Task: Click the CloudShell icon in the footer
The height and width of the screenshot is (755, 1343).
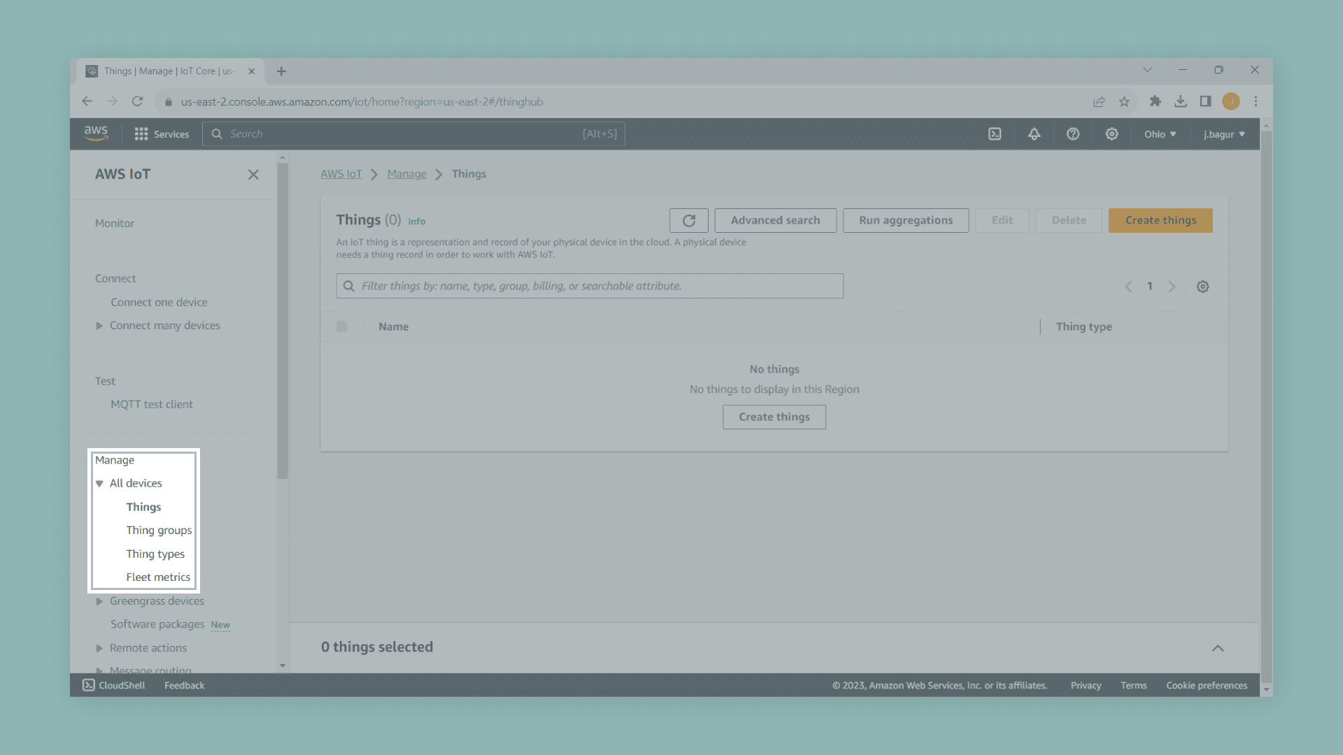Action: (89, 685)
